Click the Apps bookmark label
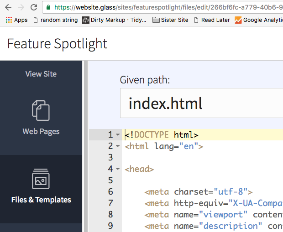The width and height of the screenshot is (283, 232). pos(21,20)
